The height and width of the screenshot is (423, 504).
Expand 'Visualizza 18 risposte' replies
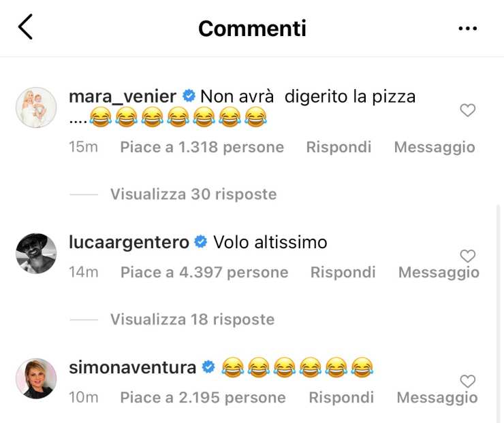[x=192, y=320]
